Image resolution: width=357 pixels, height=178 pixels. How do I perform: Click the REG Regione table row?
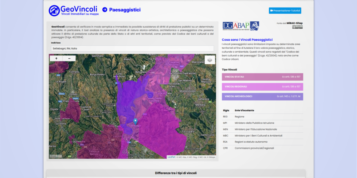(262, 117)
